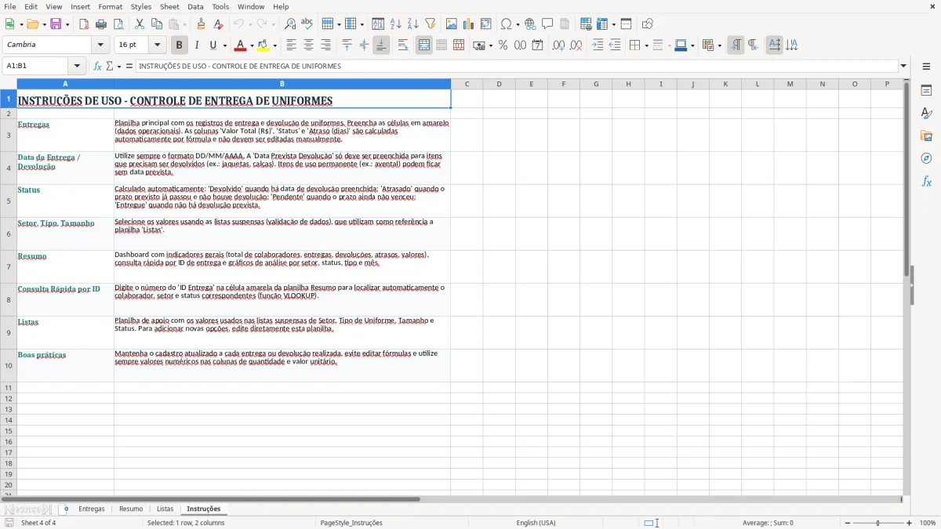The image size is (941, 529).
Task: Copy the selected cells
Action: point(157,24)
